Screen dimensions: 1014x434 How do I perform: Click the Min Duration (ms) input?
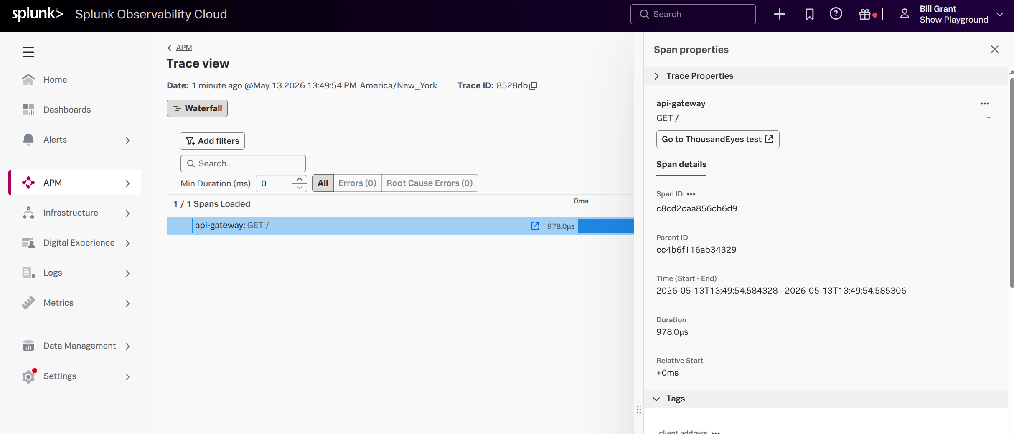[x=274, y=183]
